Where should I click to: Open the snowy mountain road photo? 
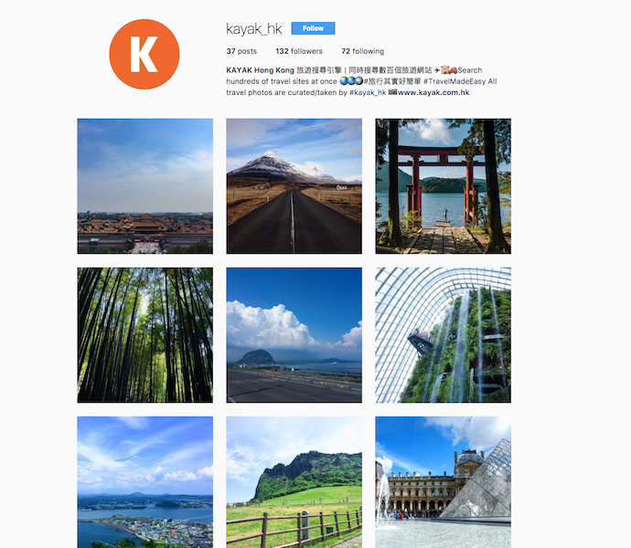pyautogui.click(x=294, y=186)
